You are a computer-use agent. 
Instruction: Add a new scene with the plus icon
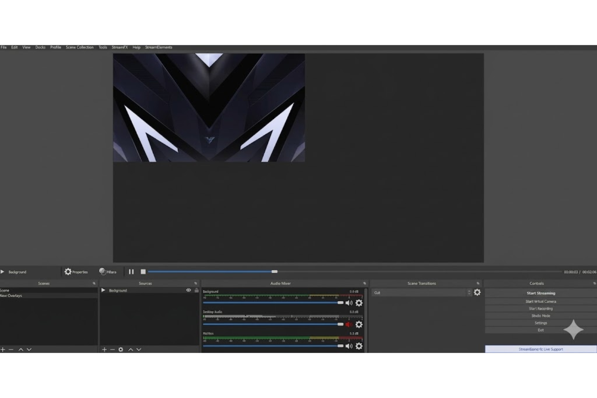[x=2, y=350]
